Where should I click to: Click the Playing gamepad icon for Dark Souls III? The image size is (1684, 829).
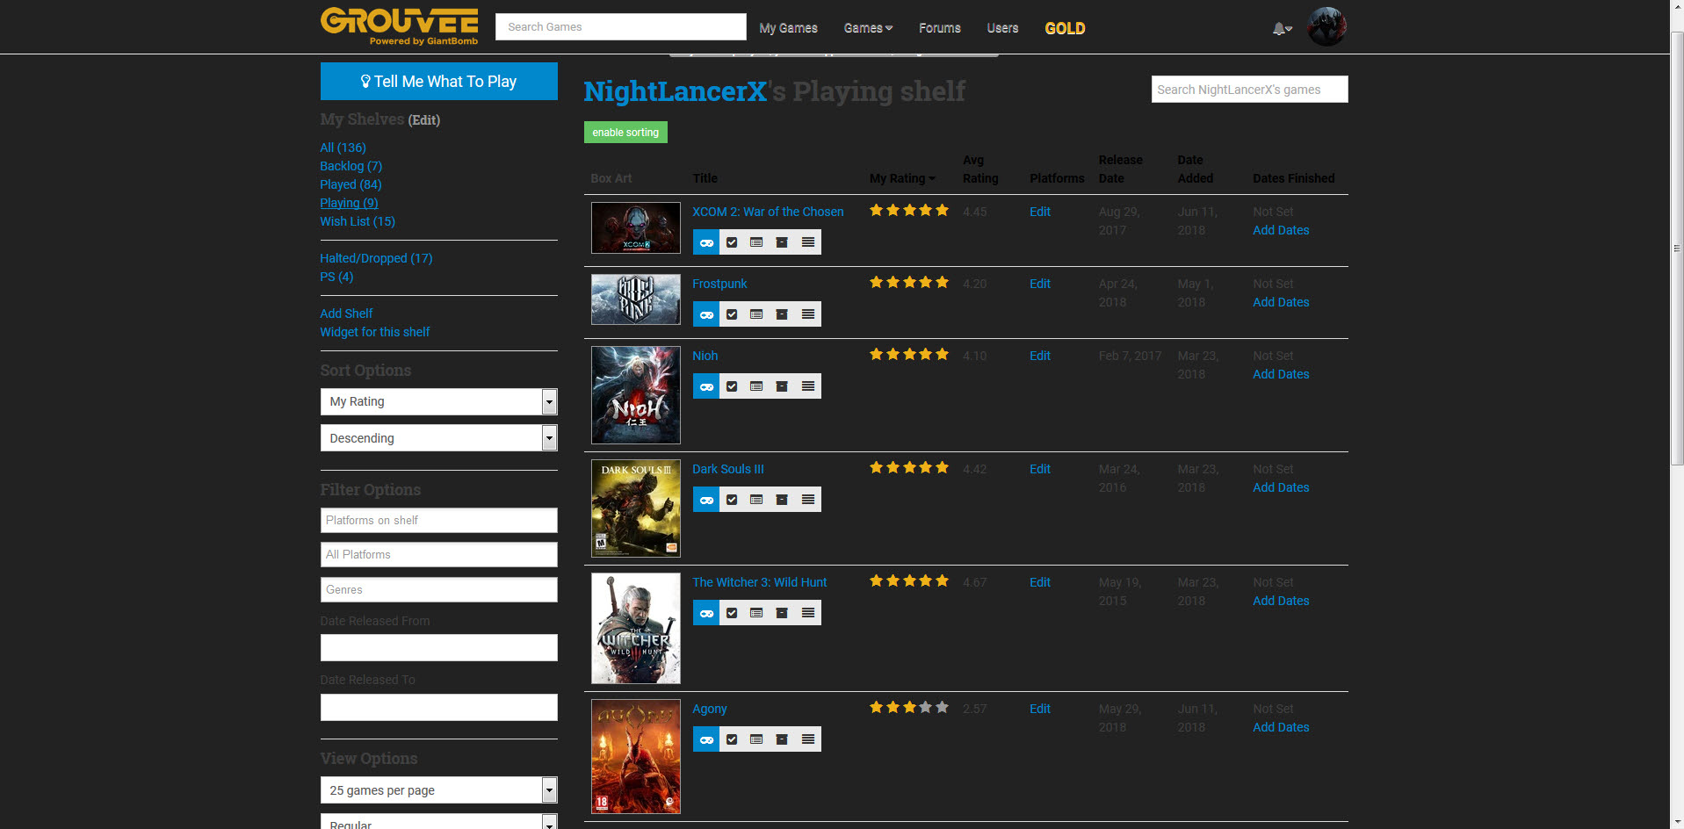coord(706,500)
